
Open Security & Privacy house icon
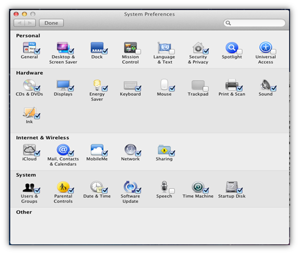pyautogui.click(x=198, y=48)
